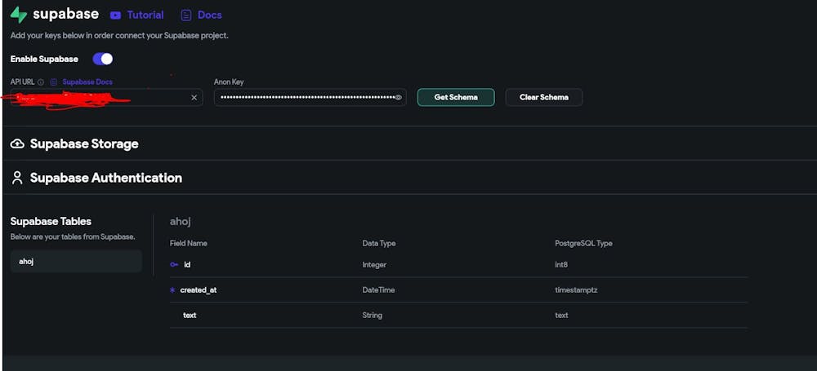This screenshot has width=817, height=371.
Task: Click the Field Name column header
Action: coord(189,243)
